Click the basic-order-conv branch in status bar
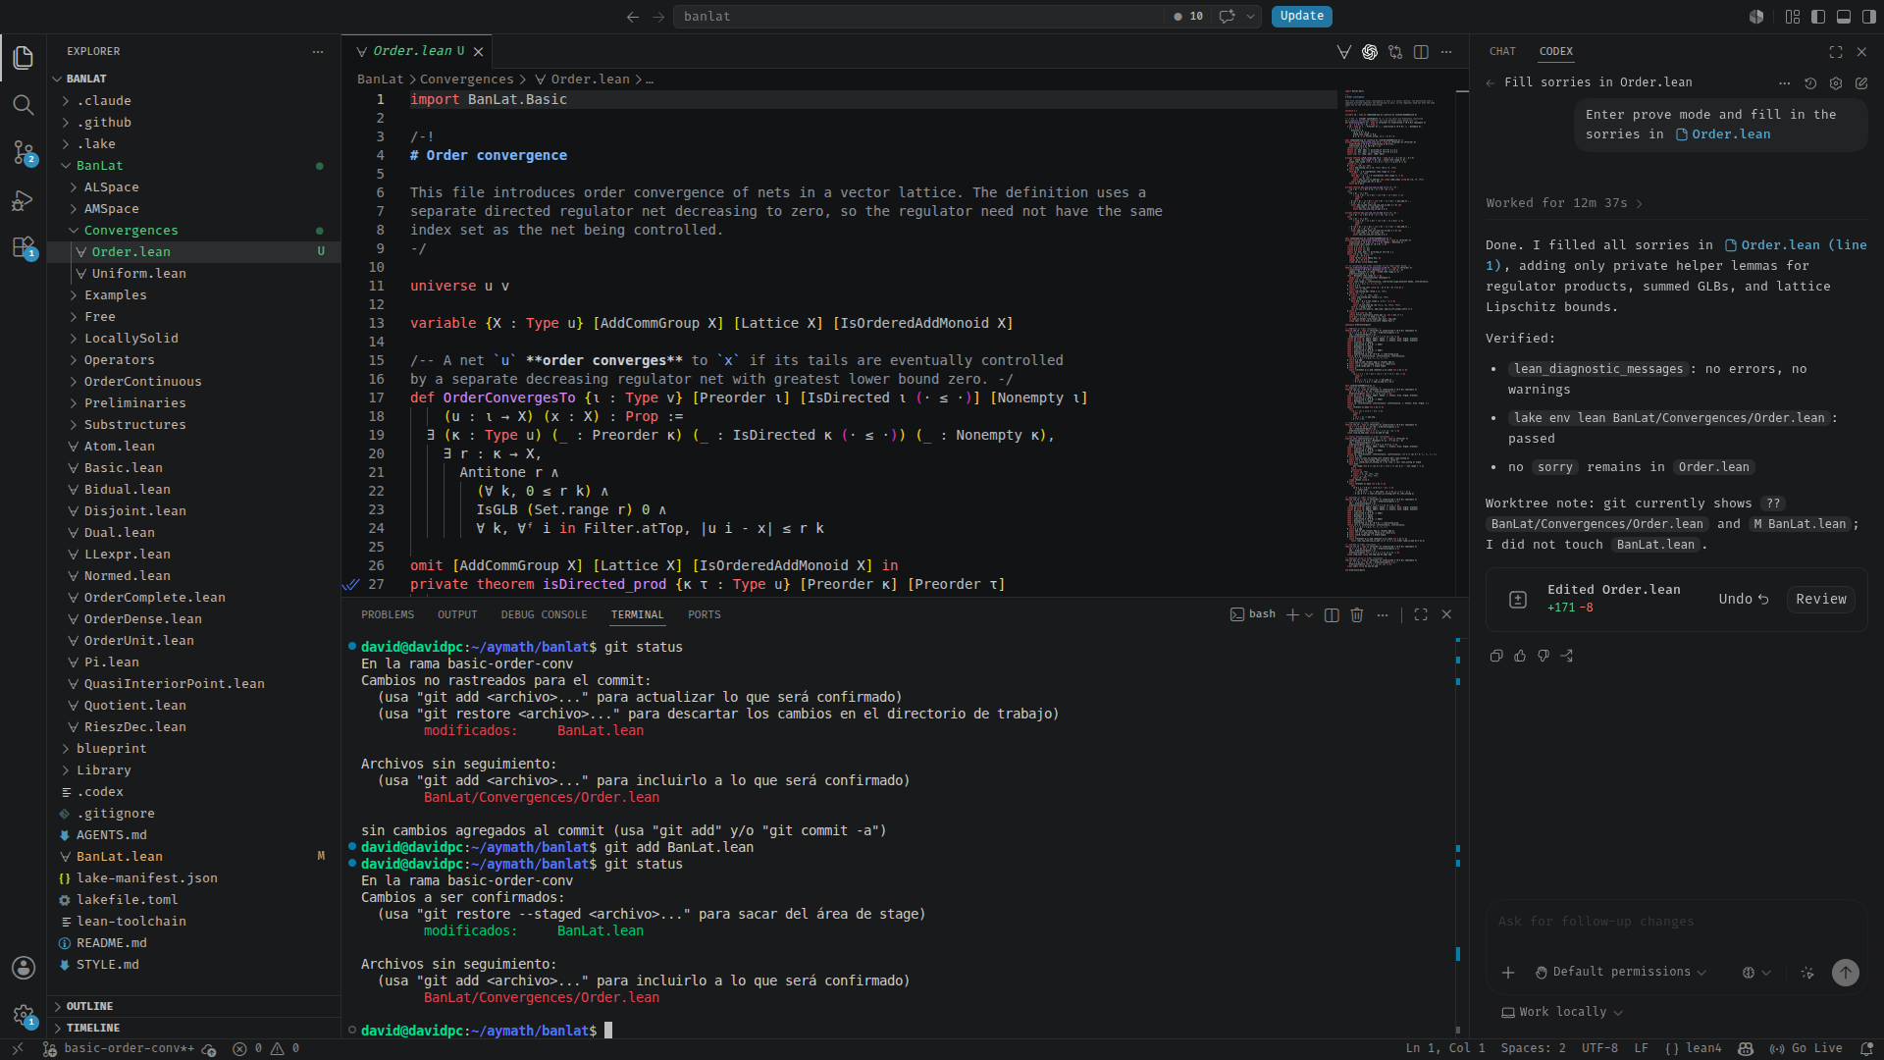The height and width of the screenshot is (1060, 1884). point(120,1049)
